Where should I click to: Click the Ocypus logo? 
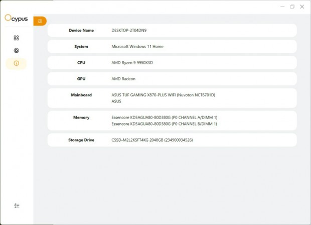(16, 18)
